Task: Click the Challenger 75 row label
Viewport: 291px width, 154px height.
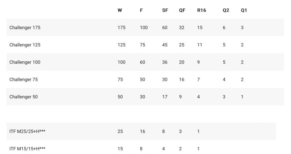Action: point(24,79)
